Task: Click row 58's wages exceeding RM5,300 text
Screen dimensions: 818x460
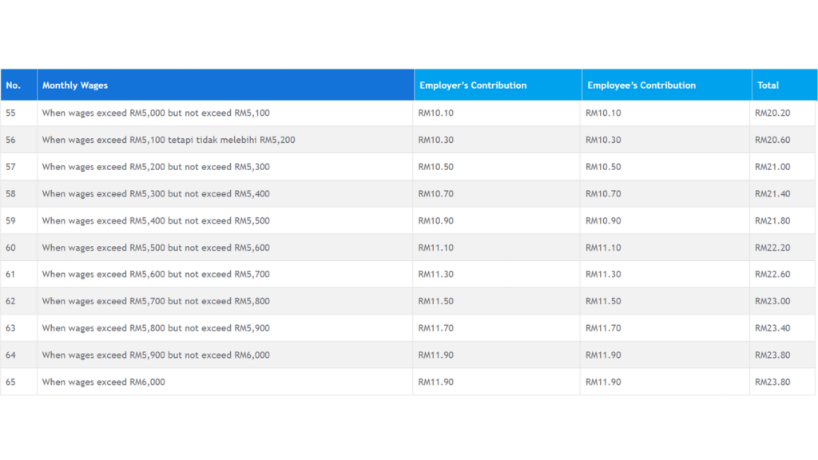Action: [x=155, y=193]
